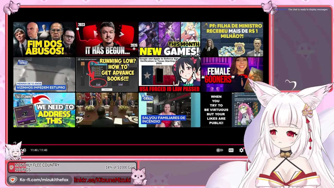This screenshot has width=334, height=188.
Task: Open the "WE NEED TO ADDRESS THIS" thumbnail
Action: (44, 110)
